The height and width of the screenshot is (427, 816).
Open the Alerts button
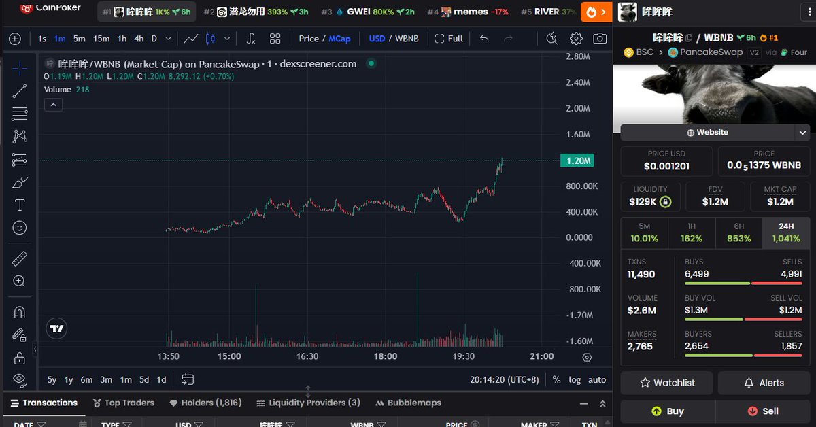coord(764,383)
